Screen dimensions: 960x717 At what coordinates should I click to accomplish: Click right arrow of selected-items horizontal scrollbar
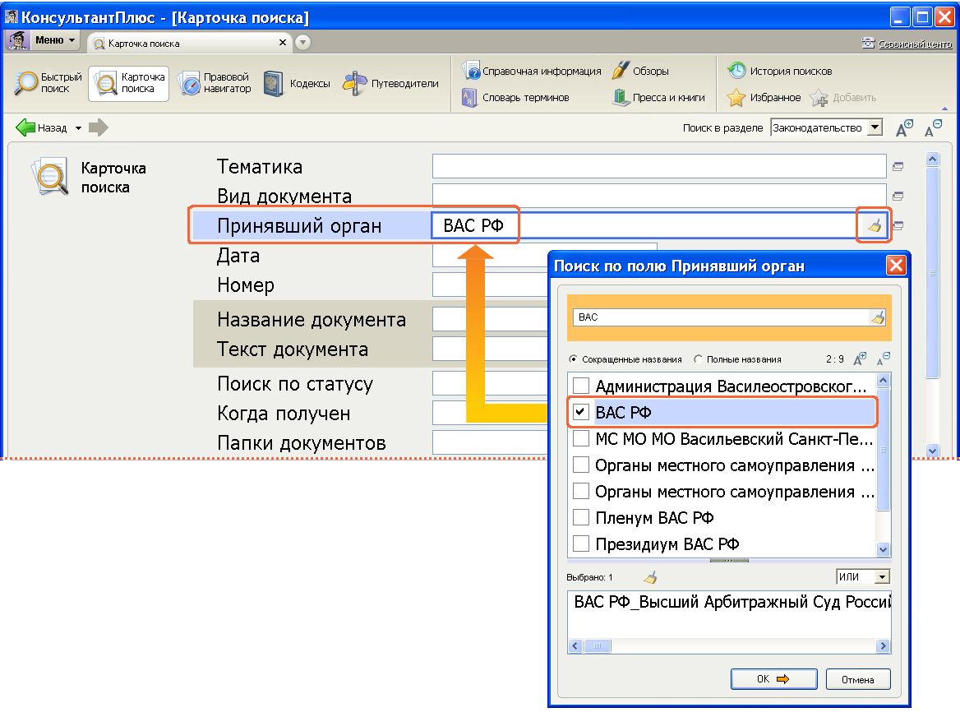[883, 646]
